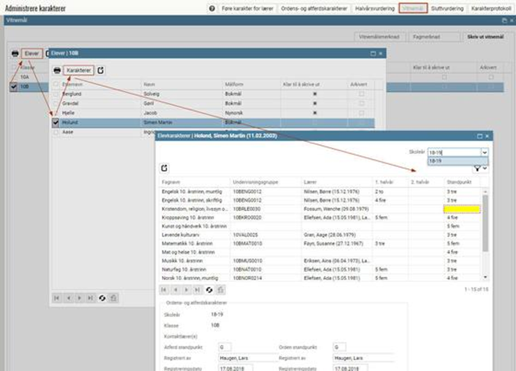Screen dimensions: 516x371
Task: Toggle the checkbox for student Holund
Action: pyautogui.click(x=56, y=122)
